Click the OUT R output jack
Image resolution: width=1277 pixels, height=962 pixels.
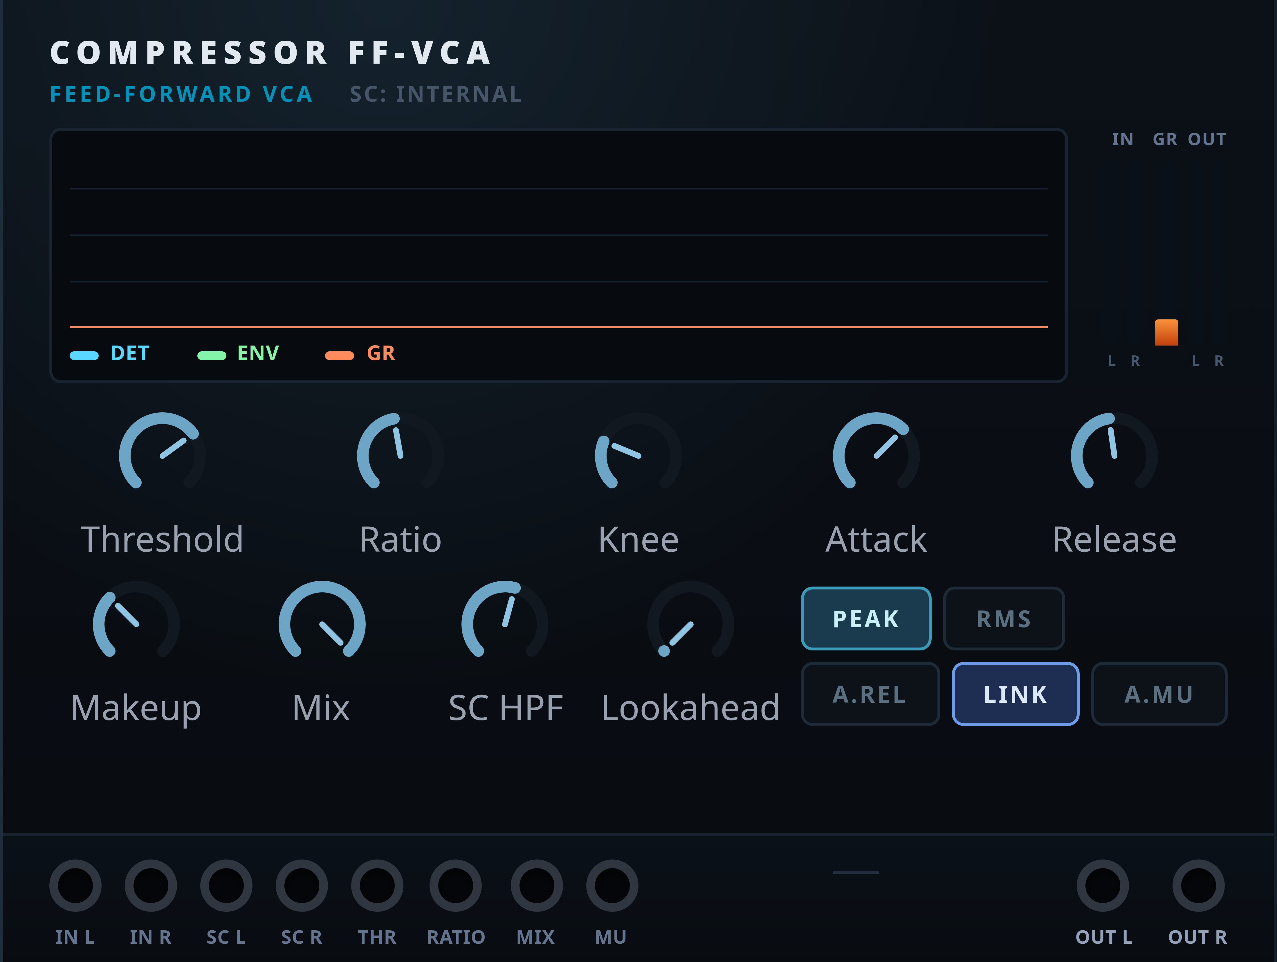pos(1198,885)
